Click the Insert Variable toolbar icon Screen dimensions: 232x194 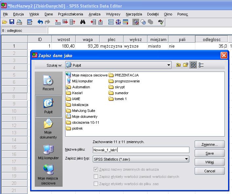(x=101, y=22)
